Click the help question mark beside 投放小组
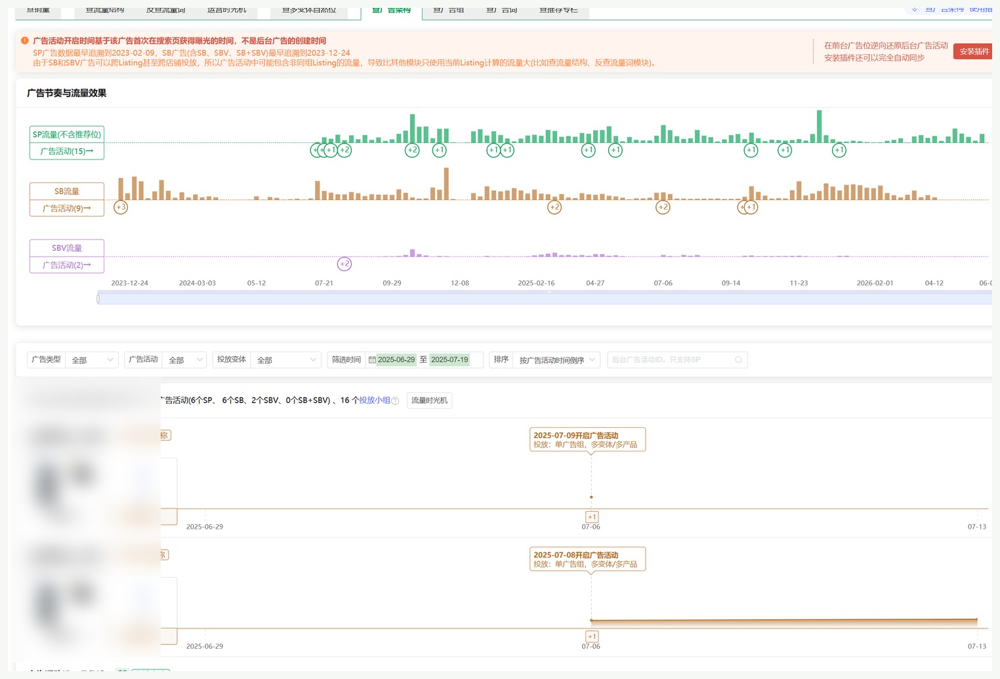Image resolution: width=1000 pixels, height=679 pixels. click(395, 401)
